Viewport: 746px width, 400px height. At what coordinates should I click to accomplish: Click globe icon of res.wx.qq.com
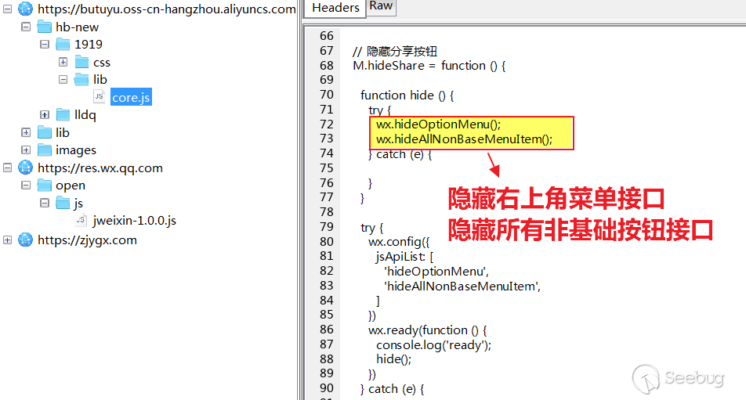25,168
